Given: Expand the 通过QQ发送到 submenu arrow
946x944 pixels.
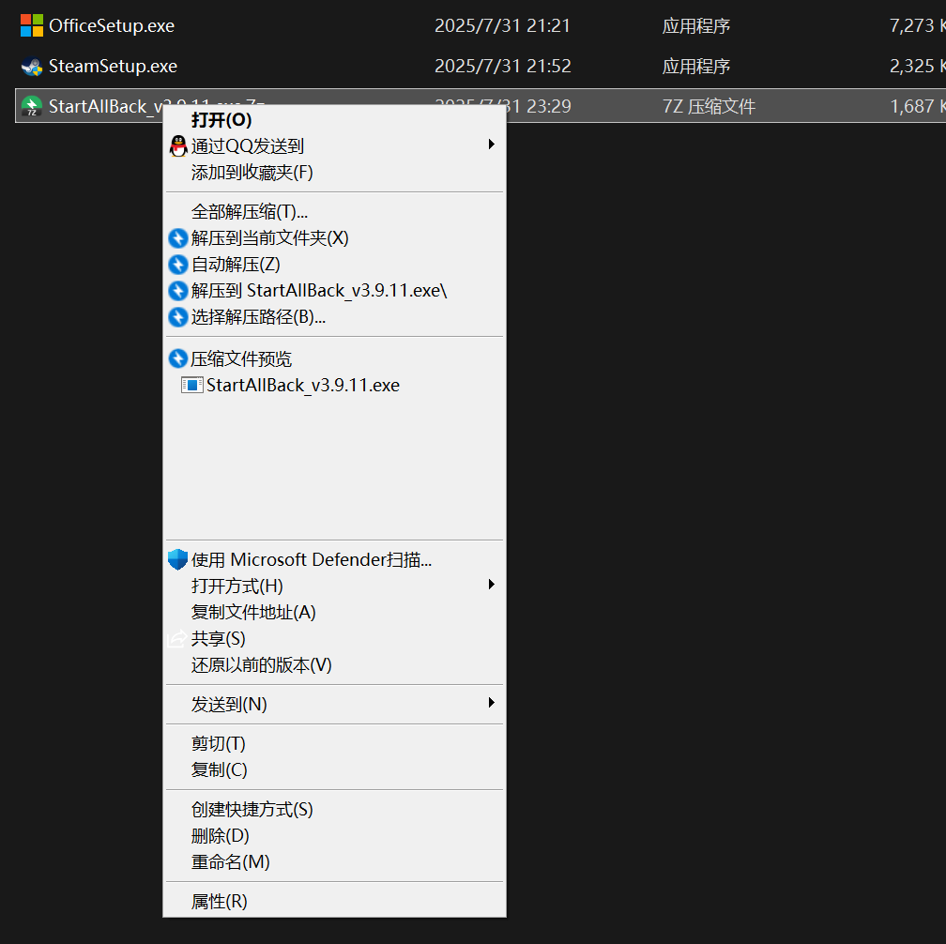Looking at the screenshot, I should pyautogui.click(x=492, y=145).
